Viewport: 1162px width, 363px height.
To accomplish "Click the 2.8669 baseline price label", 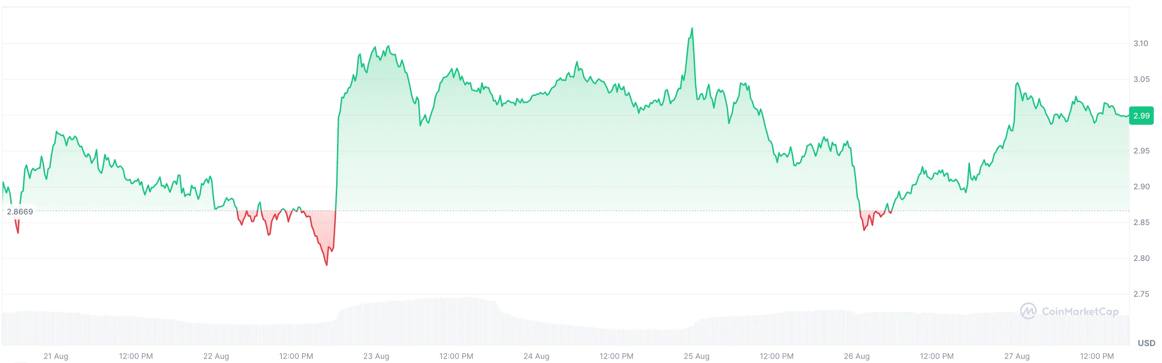I will (x=20, y=212).
